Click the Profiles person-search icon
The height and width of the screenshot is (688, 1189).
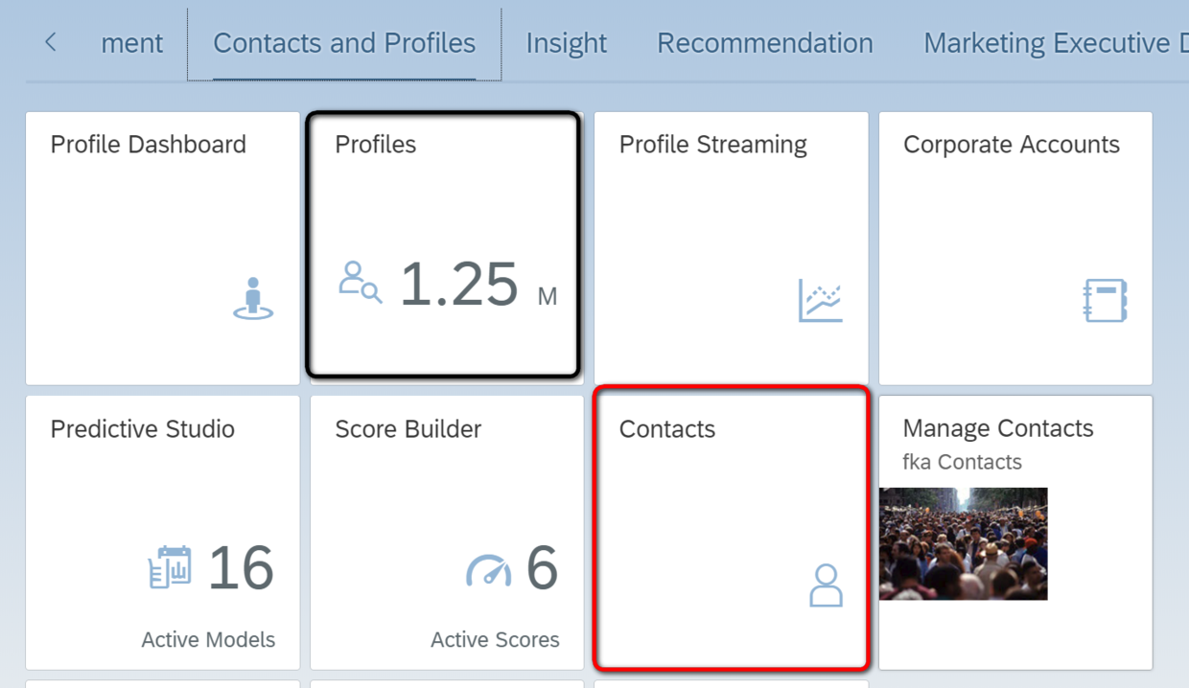tap(361, 283)
